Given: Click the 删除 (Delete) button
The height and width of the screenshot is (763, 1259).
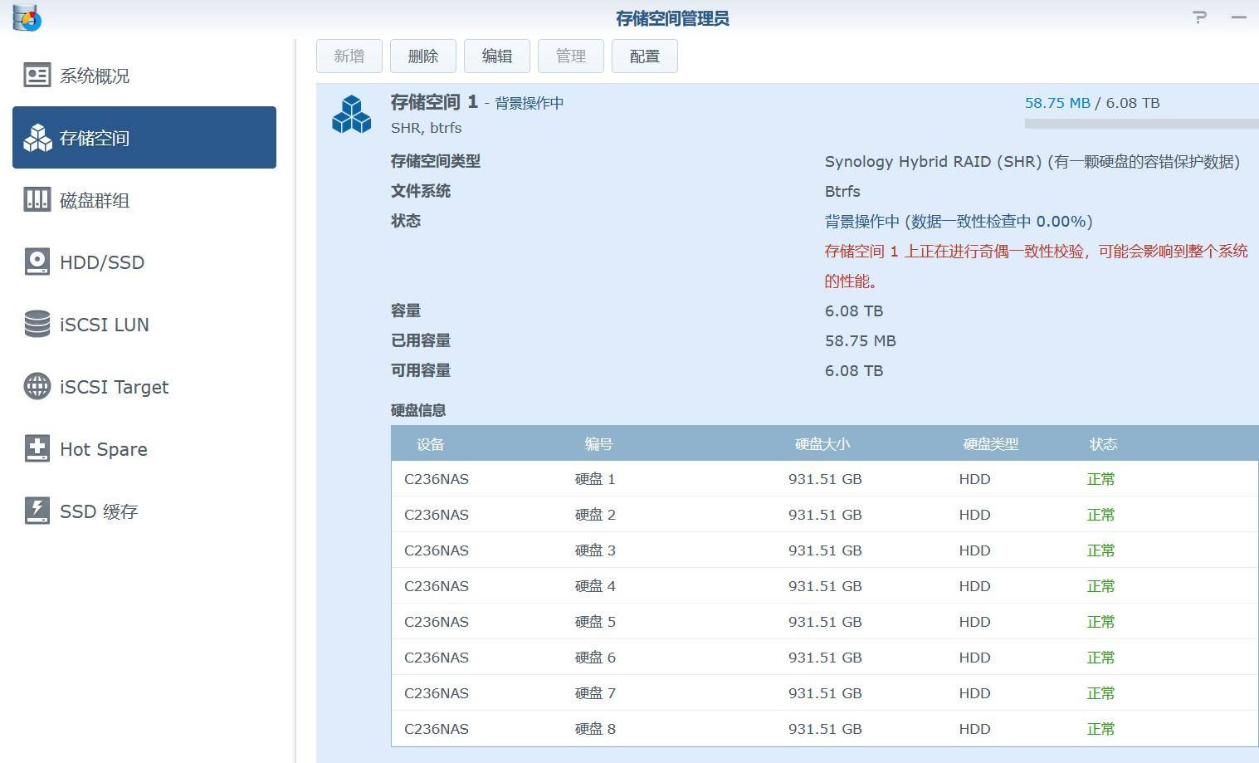Looking at the screenshot, I should 422,56.
